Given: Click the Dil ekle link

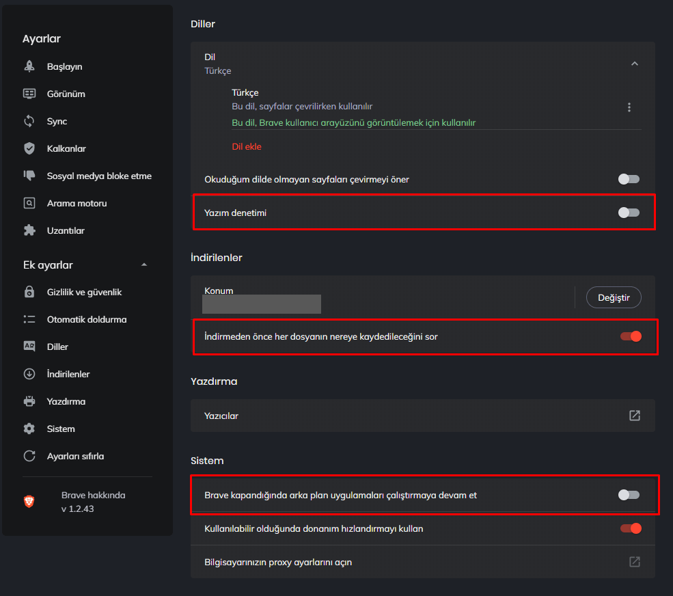Looking at the screenshot, I should [x=247, y=146].
